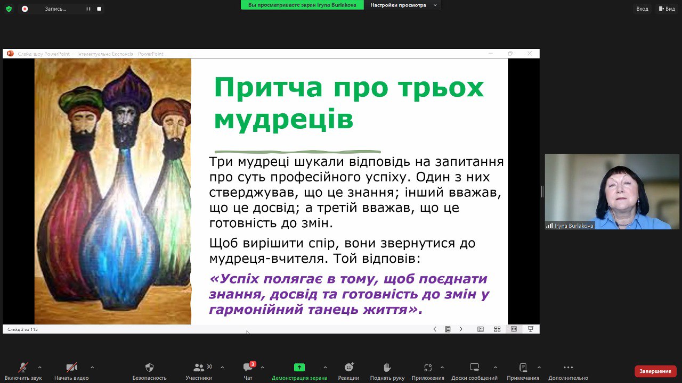Viewport: 682px width, 383px height.
Task: Open the 'Вид' layout menu
Action: (667, 9)
